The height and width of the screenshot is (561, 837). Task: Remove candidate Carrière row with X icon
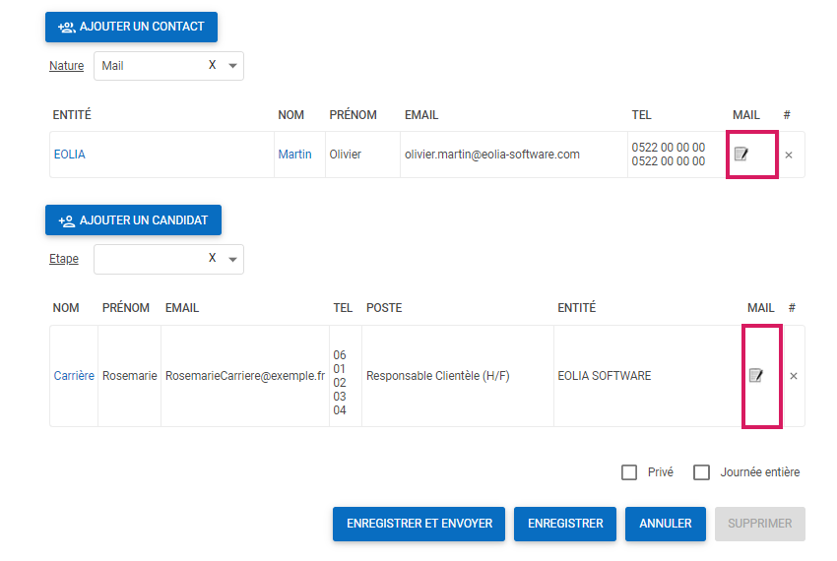[794, 376]
